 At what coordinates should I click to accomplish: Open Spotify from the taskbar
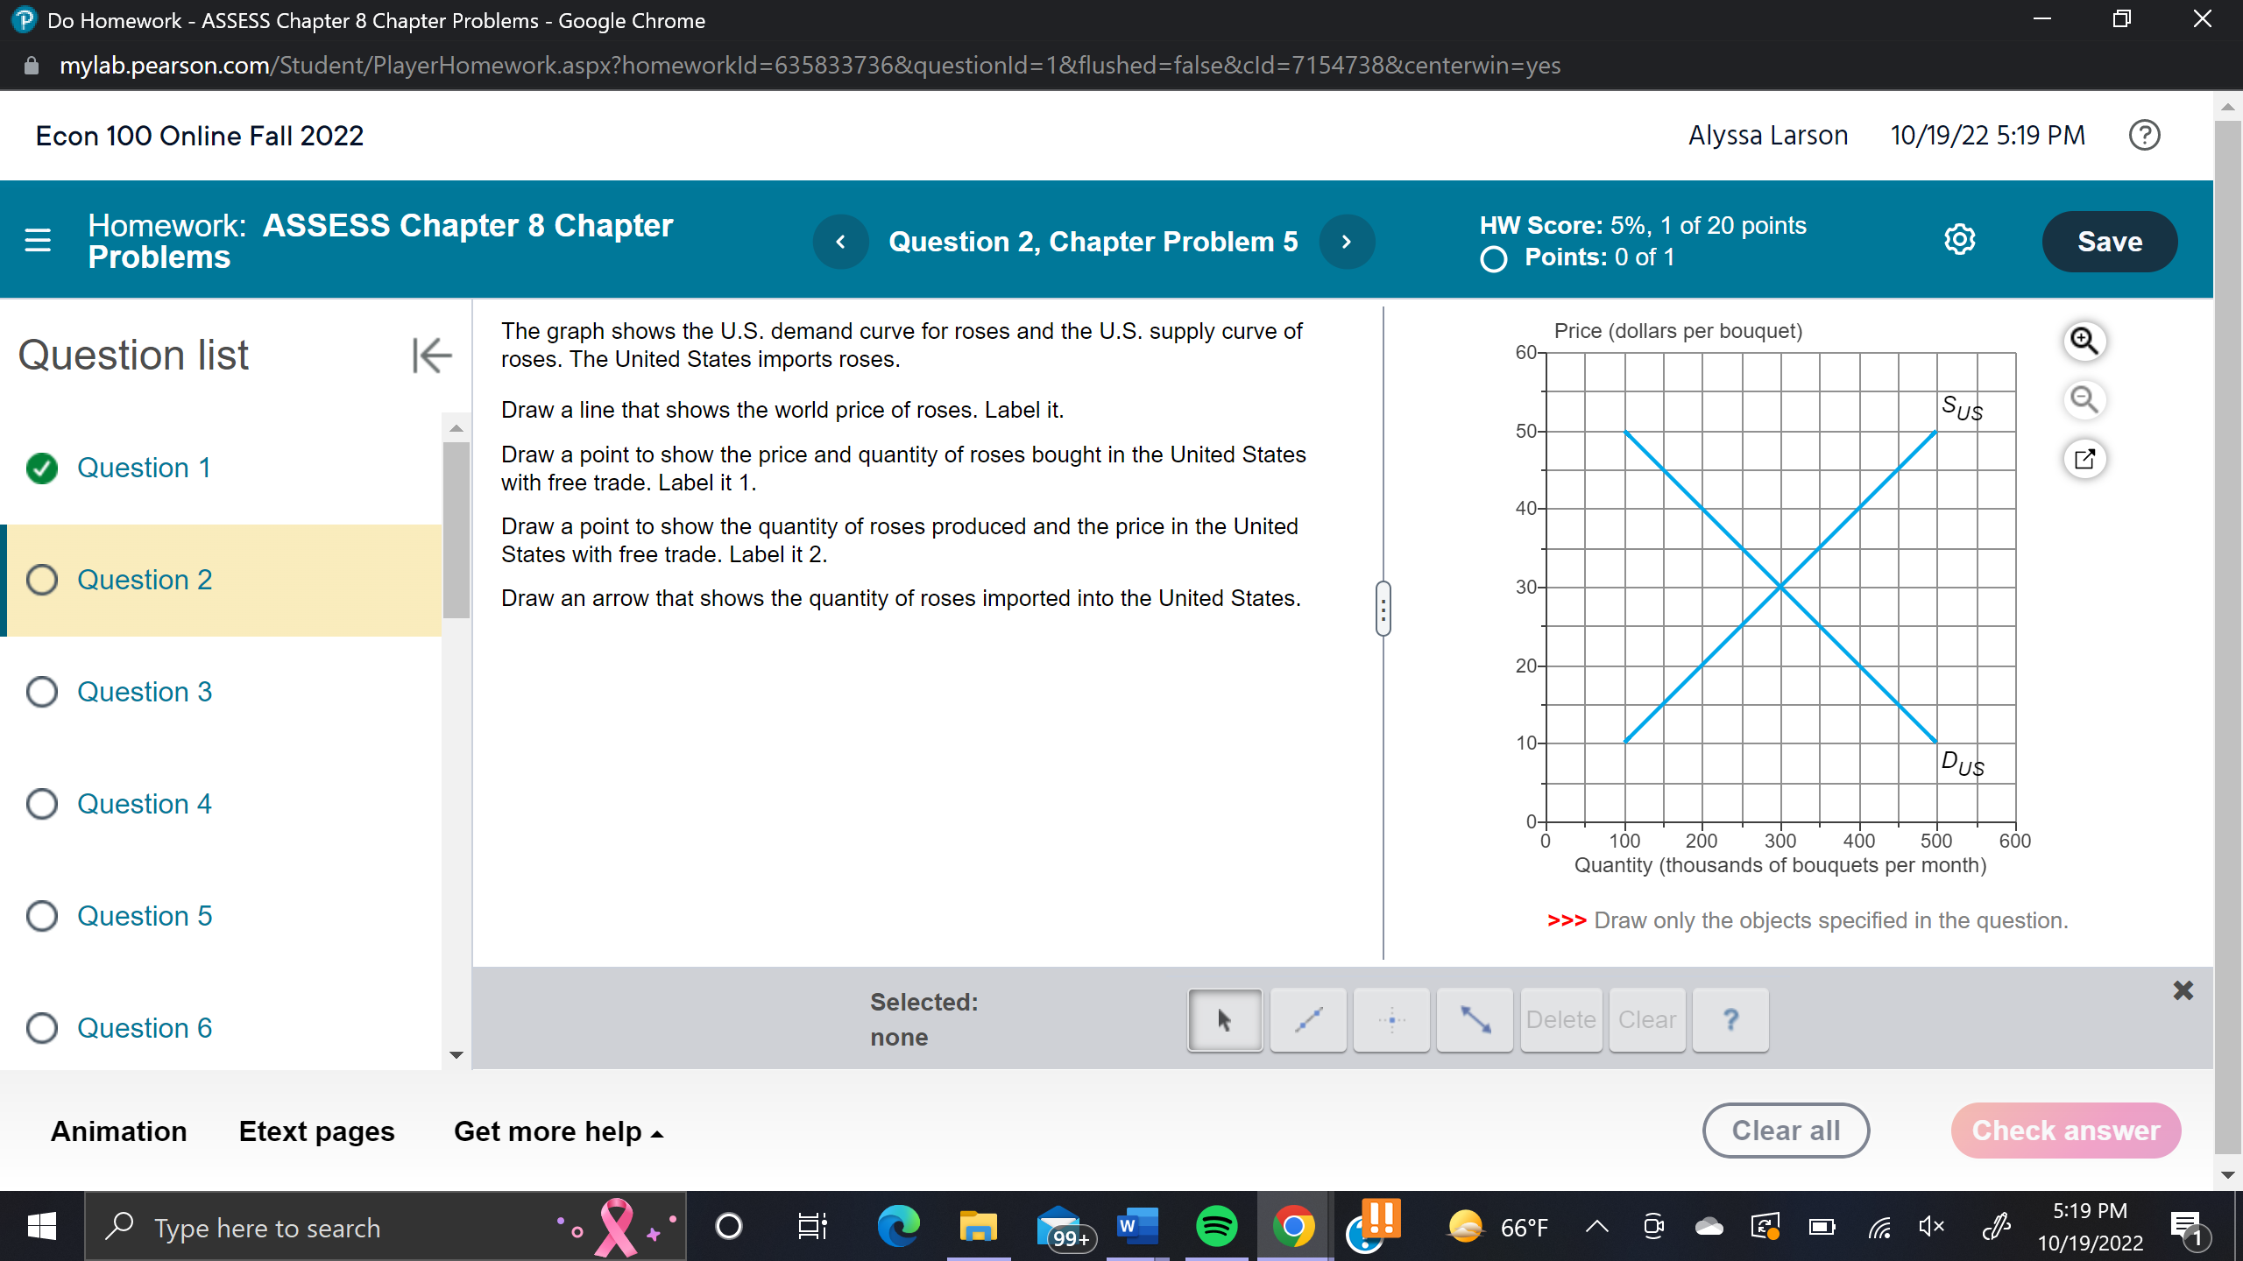pyautogui.click(x=1218, y=1226)
